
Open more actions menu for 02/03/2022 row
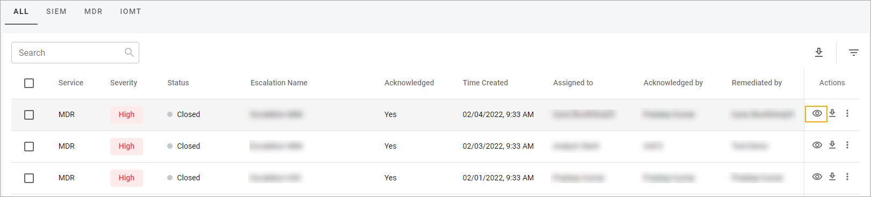847,145
